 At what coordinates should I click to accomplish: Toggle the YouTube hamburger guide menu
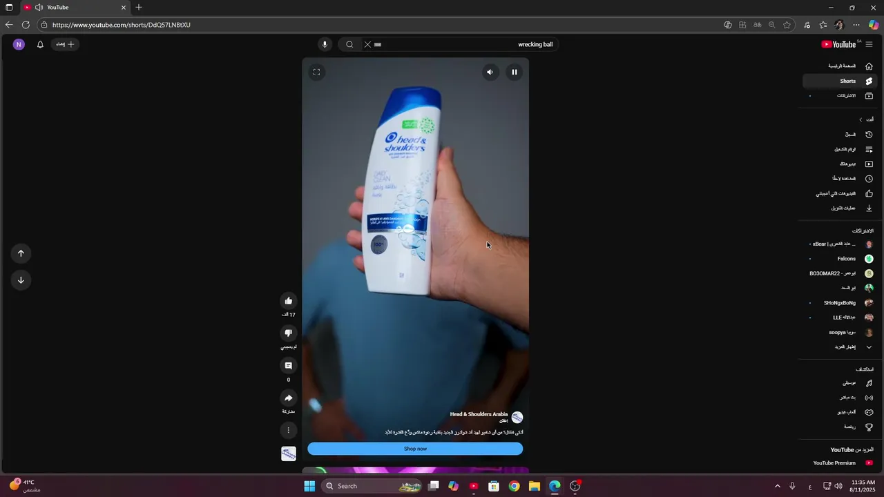[869, 44]
